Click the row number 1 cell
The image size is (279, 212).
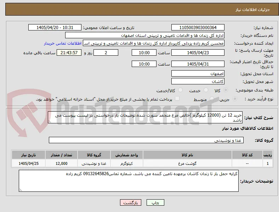click(268, 163)
